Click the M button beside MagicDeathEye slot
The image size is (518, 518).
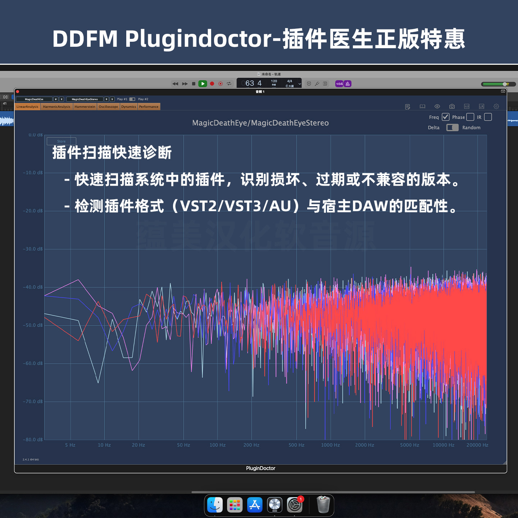(56, 99)
